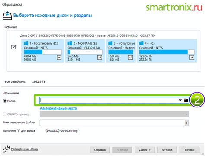Click the wrench icon for advanced options
The image size is (205, 156).
coord(6,149)
